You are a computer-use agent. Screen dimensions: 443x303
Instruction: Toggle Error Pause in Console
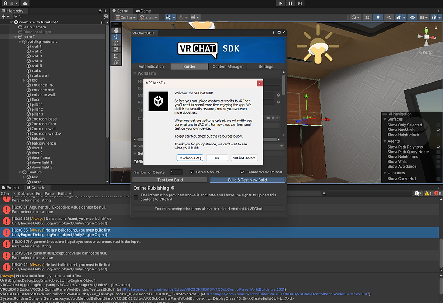point(46,194)
